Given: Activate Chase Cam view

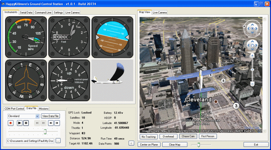Looking at the screenshot, I should [x=188, y=136].
